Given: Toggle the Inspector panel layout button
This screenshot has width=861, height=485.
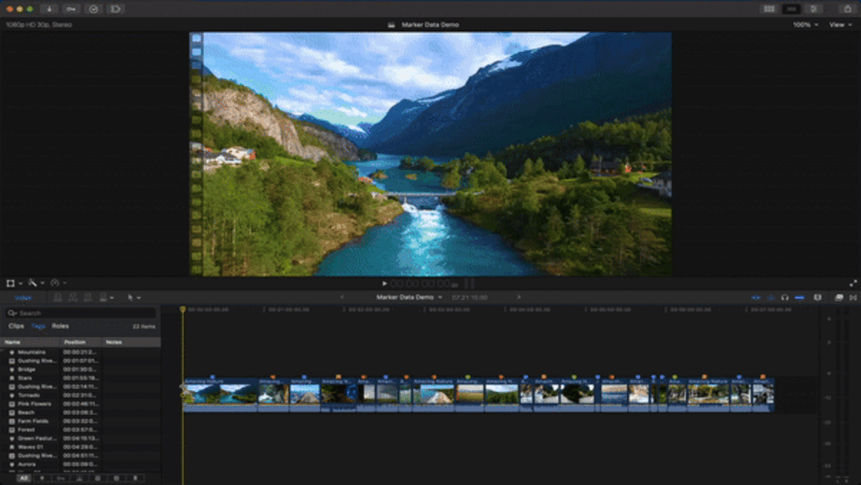Looking at the screenshot, I should pyautogui.click(x=813, y=9).
